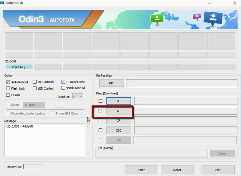
Task: Open the AutoStart dropdown
Action: pyautogui.click(x=78, y=96)
